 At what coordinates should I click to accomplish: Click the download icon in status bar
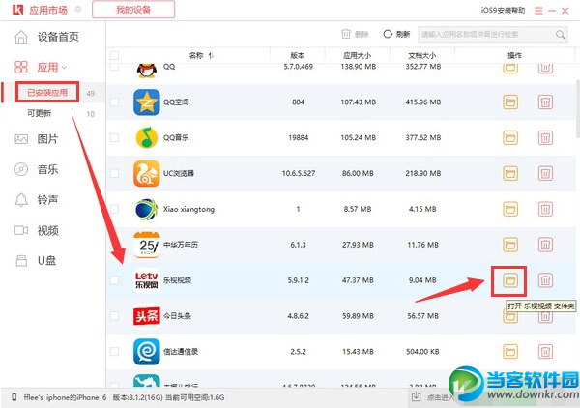416,397
